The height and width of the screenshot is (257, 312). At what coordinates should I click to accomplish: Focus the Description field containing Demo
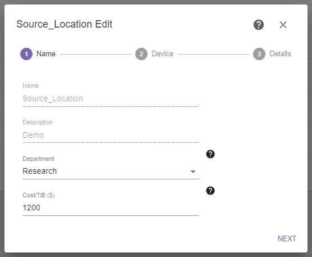(111, 135)
